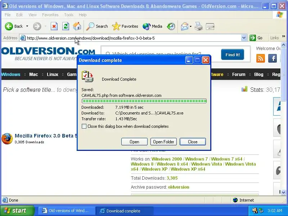Expand the Links toolbar chevron

coord(284,36)
